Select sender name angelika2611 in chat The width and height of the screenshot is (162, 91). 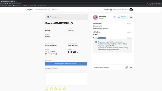tap(97, 24)
